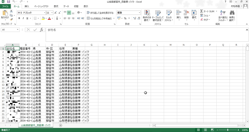
Task: Toggle Italic formatting
Action: click(23, 18)
